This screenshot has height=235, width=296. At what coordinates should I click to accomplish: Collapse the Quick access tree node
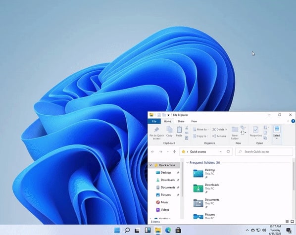click(150, 165)
